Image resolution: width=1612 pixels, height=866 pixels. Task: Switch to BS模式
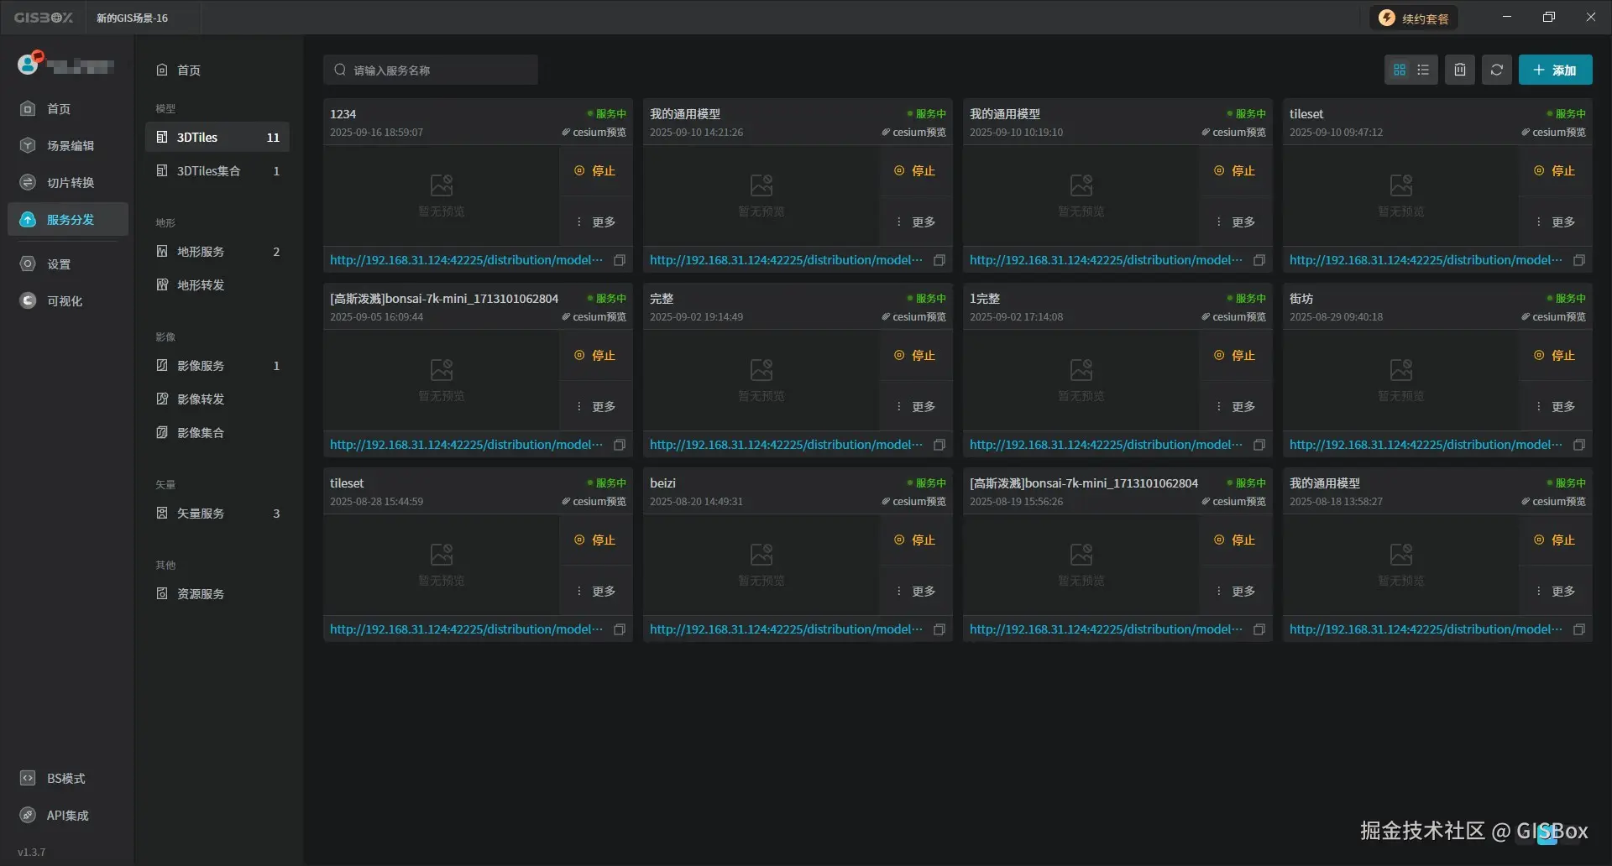click(67, 779)
